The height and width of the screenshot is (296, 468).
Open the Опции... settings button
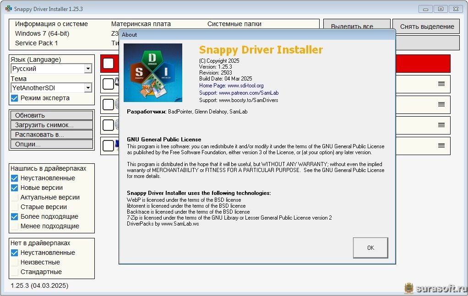point(51,144)
